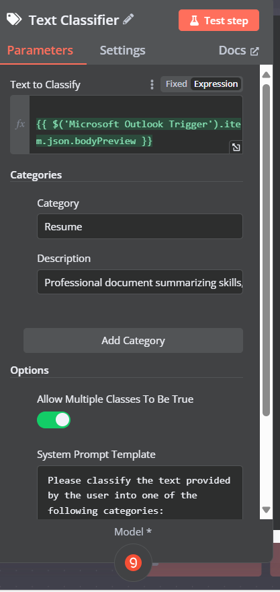
Task: Switch Text to Classify to Fixed mode
Action: point(176,84)
